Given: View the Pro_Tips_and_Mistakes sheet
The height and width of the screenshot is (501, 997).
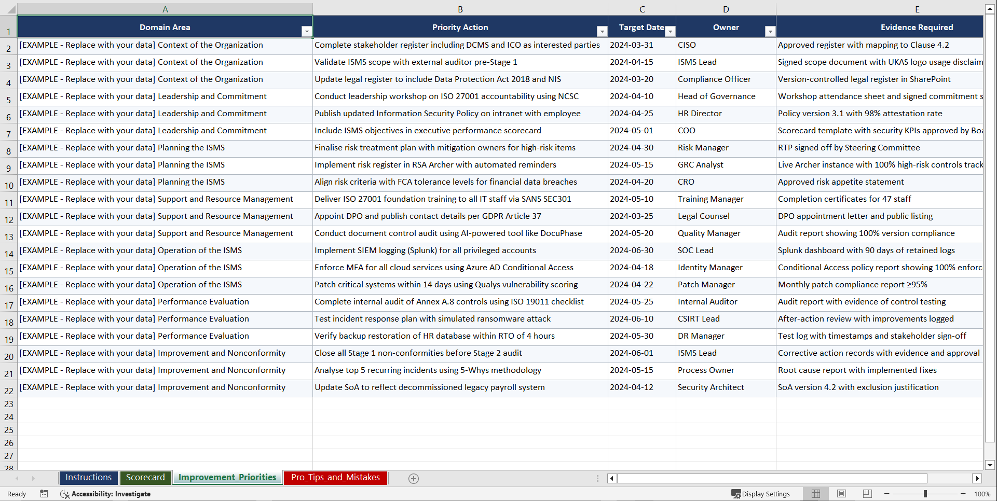Looking at the screenshot, I should click(x=335, y=478).
